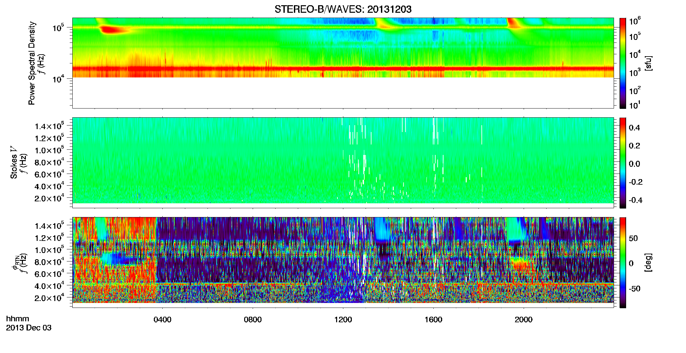Click the [sfu] colorbar unit label
Viewport: 686px width, 353px height.
click(648, 63)
